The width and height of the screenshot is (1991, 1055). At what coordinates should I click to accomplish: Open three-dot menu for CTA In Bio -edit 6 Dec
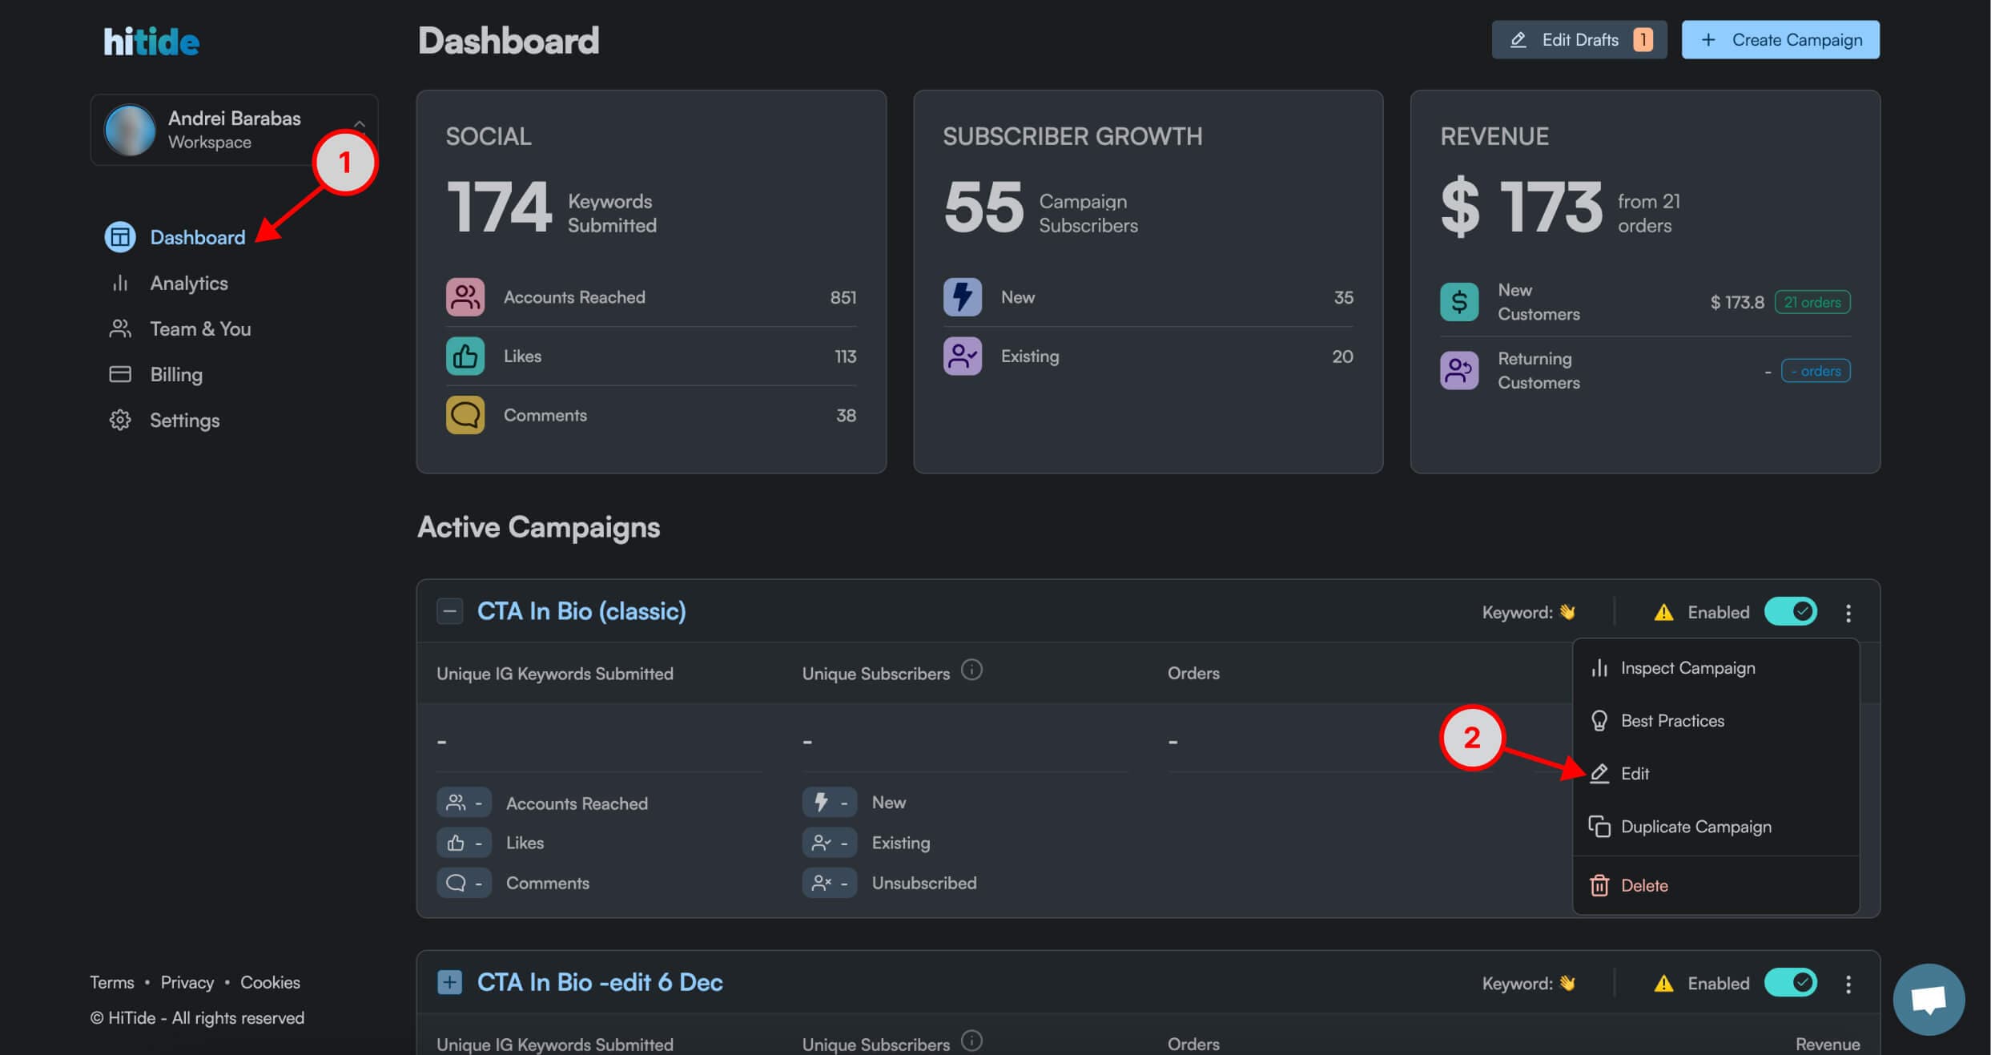click(1848, 984)
